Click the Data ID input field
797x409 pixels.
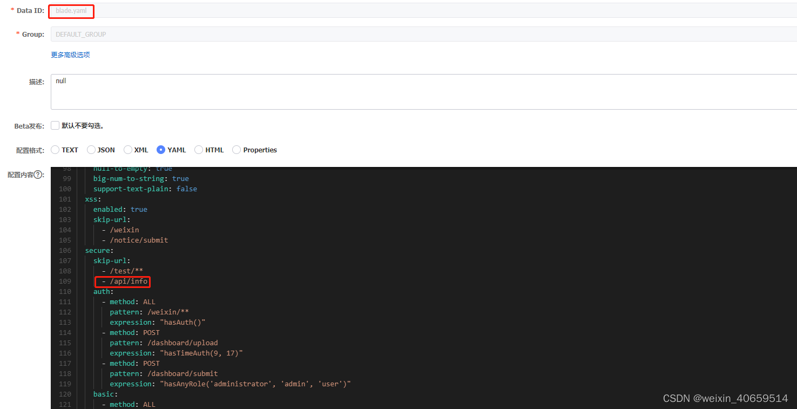coord(424,10)
